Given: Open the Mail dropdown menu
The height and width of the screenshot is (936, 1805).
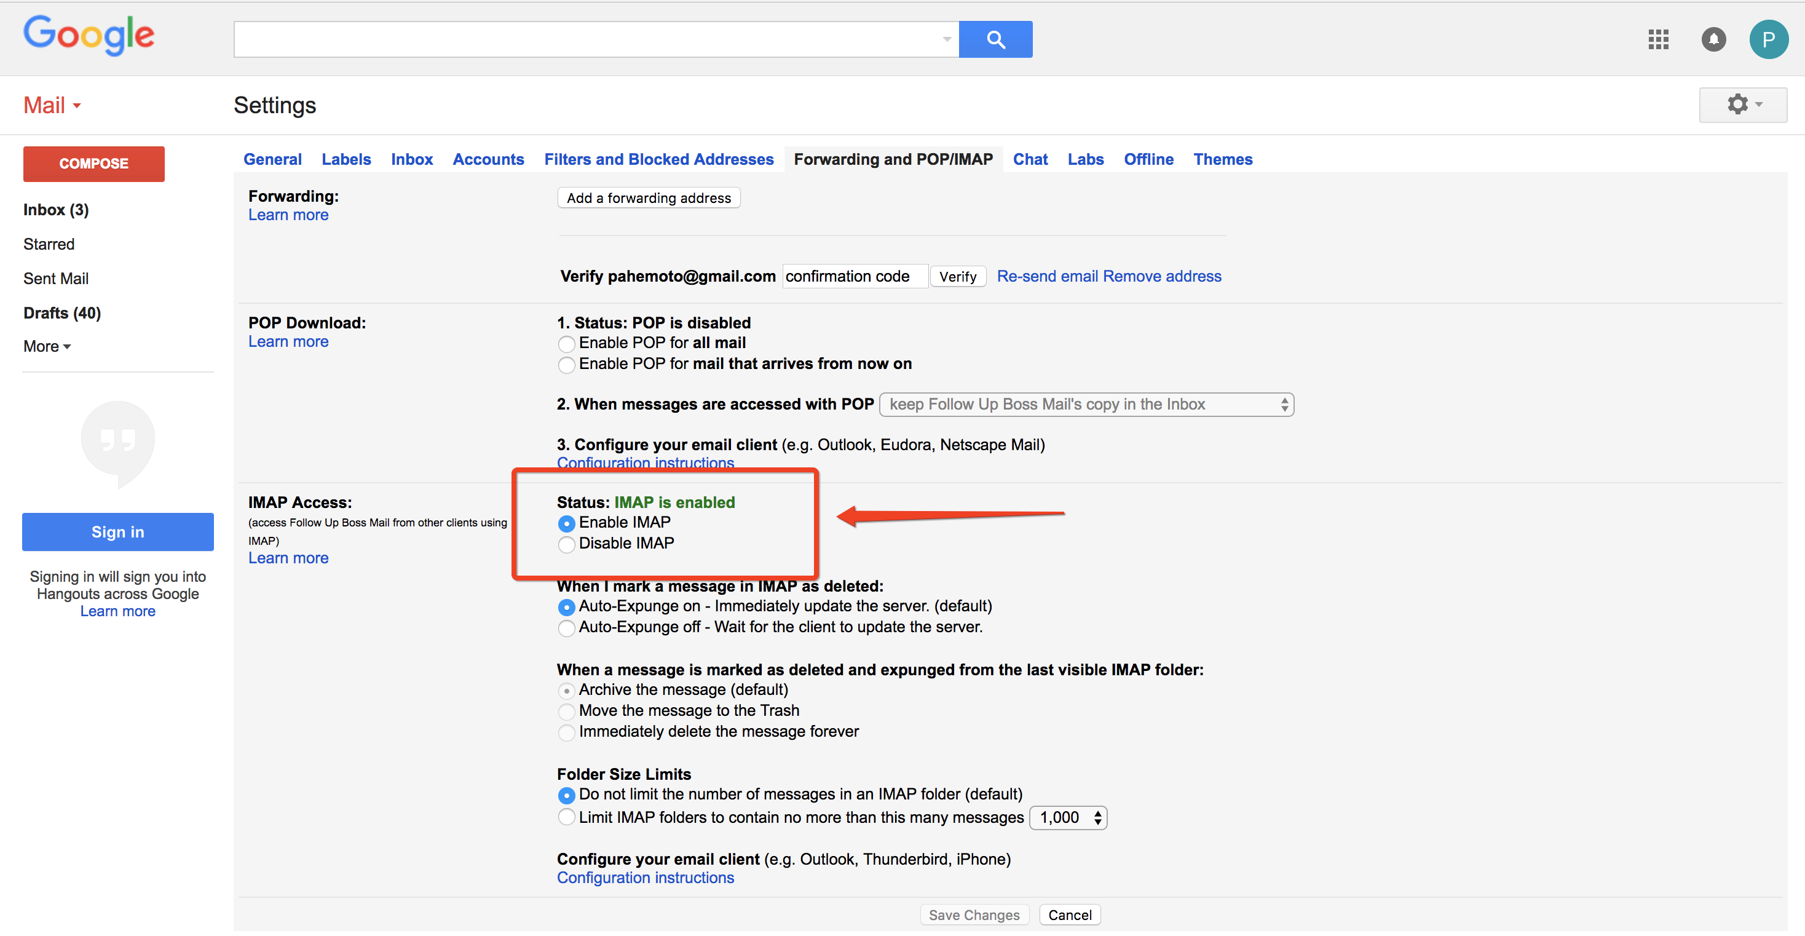Looking at the screenshot, I should pos(52,105).
